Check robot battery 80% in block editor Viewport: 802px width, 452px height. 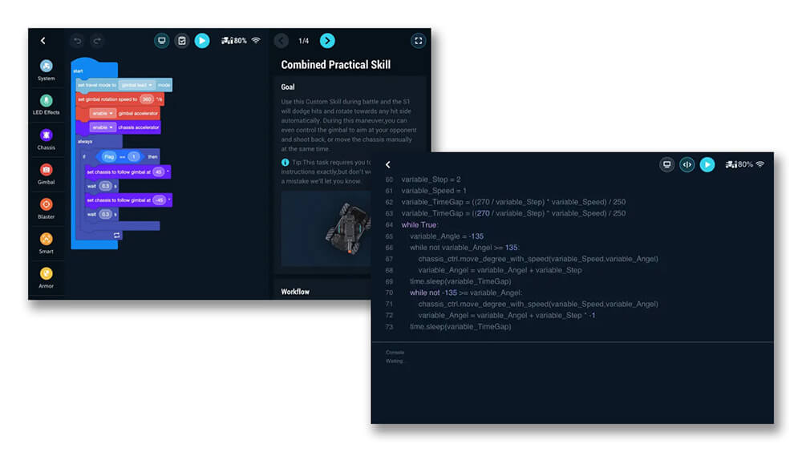tap(234, 40)
